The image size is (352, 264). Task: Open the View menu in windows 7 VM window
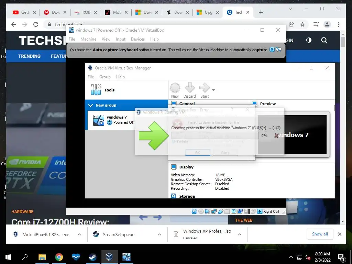(106, 39)
